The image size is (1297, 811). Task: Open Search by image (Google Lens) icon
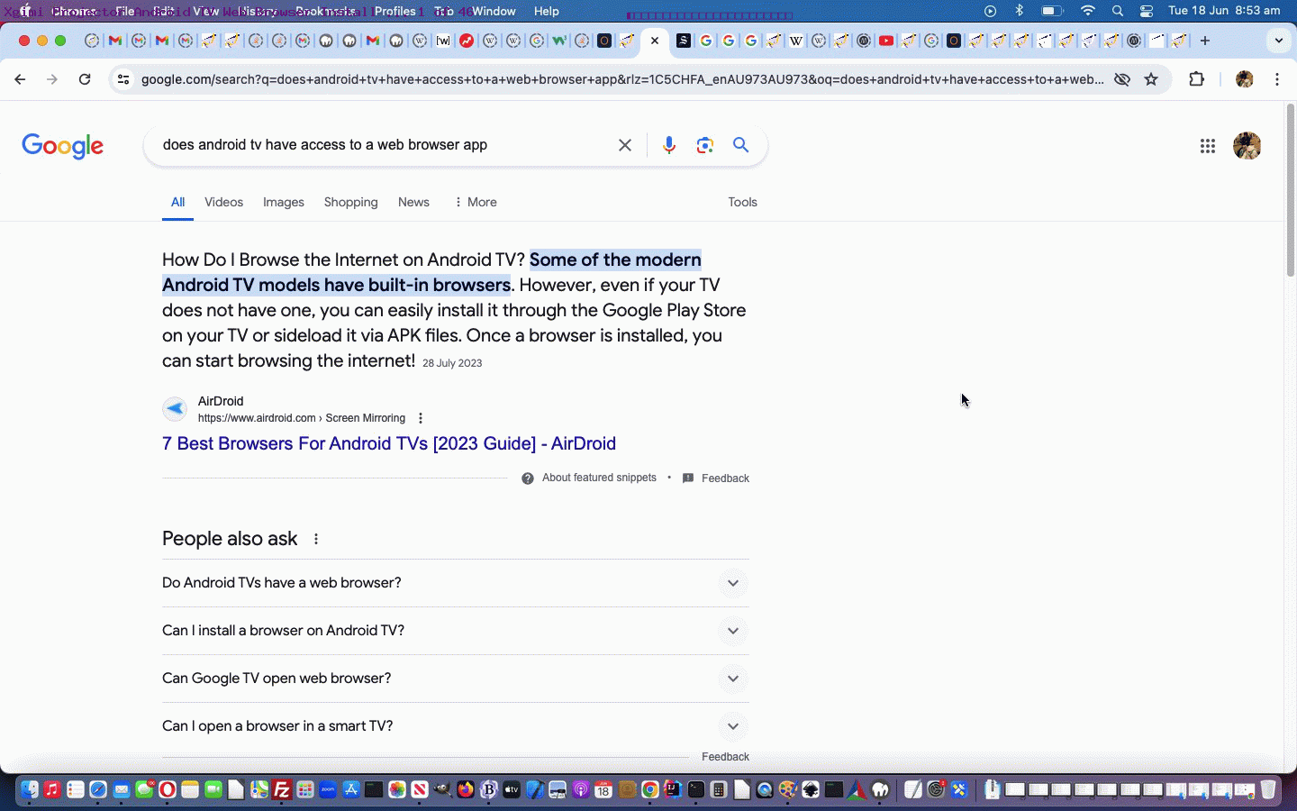coord(705,145)
